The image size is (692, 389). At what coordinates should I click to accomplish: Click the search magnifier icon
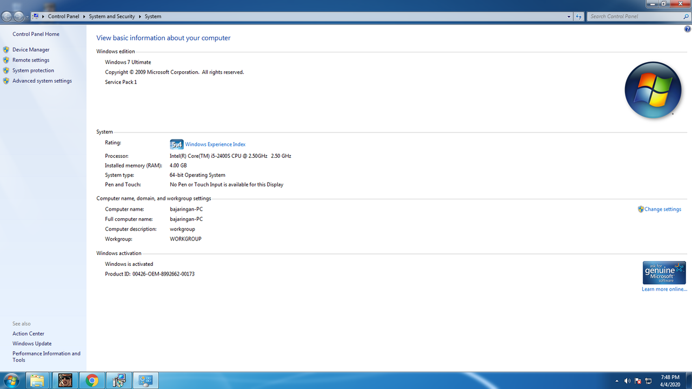coord(686,16)
